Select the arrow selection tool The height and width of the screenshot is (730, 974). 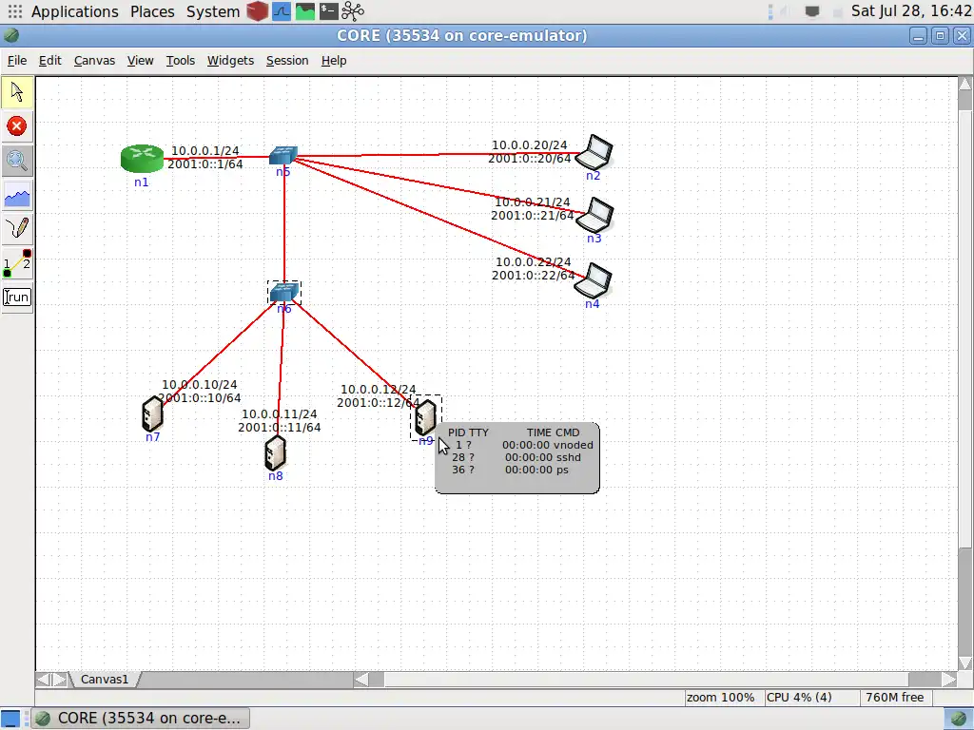pos(16,91)
